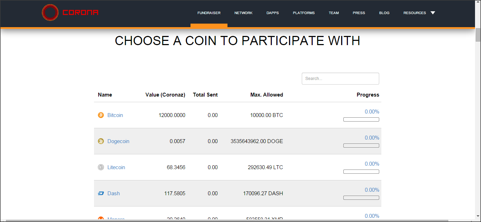The image size is (481, 222).
Task: Open the Dogecoin link
Action: click(x=118, y=141)
